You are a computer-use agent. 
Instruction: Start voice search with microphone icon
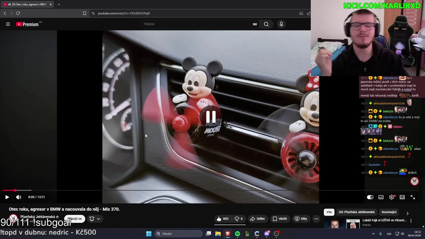[281, 24]
